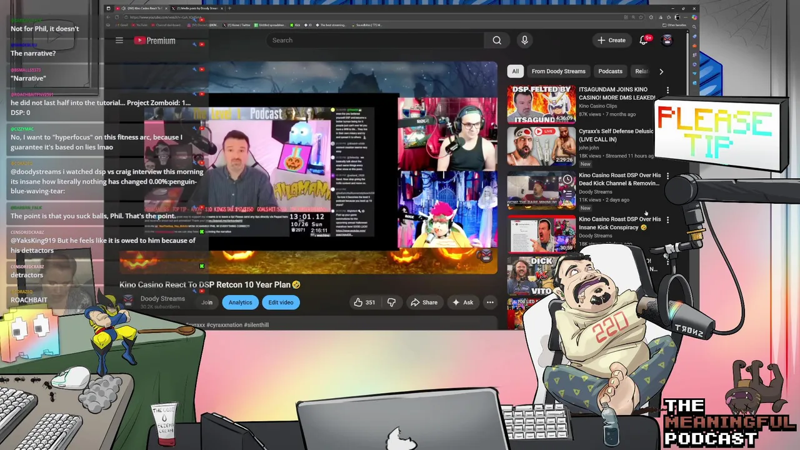Image resolution: width=800 pixels, height=450 pixels.
Task: Open video Analytics
Action: [240, 302]
